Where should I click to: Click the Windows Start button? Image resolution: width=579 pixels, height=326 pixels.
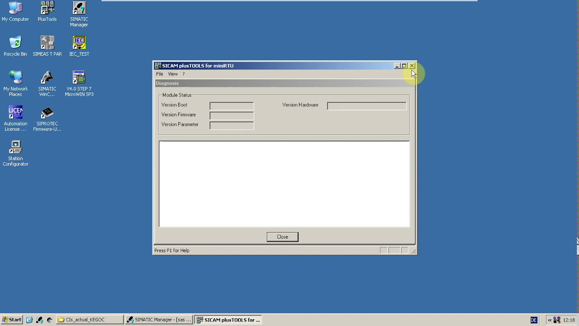click(x=12, y=320)
